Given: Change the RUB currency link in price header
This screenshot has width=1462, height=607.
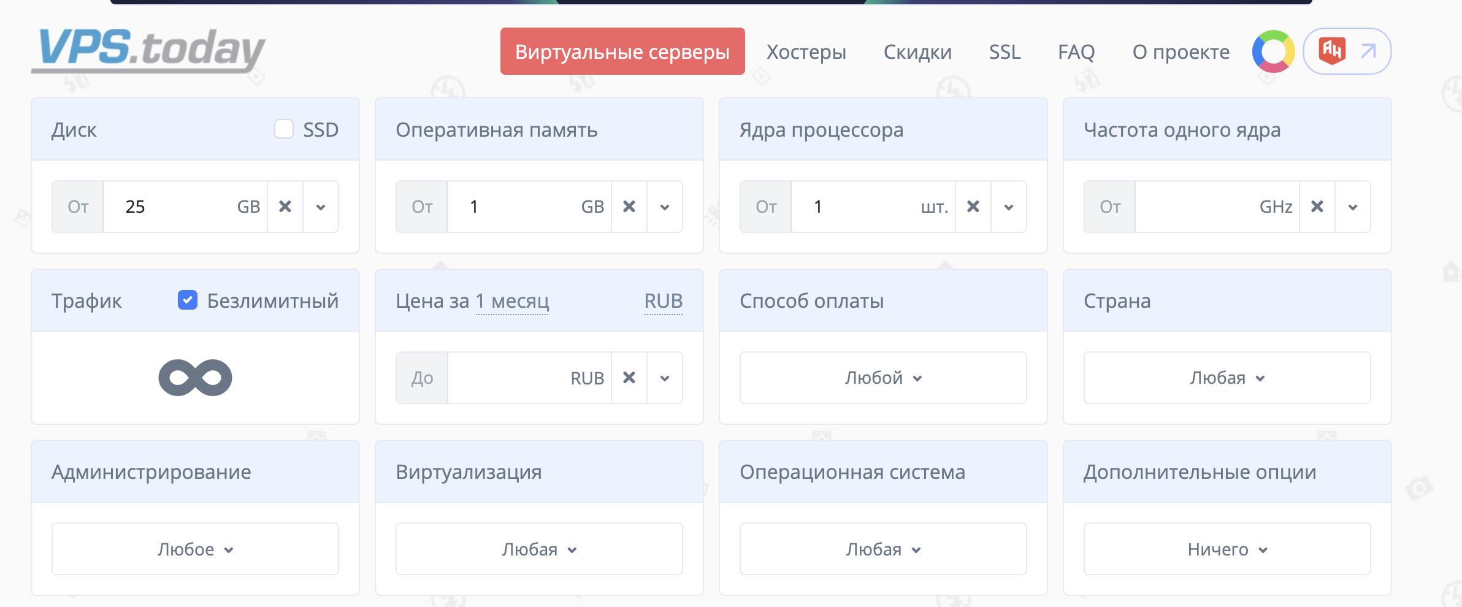Looking at the screenshot, I should tap(664, 301).
